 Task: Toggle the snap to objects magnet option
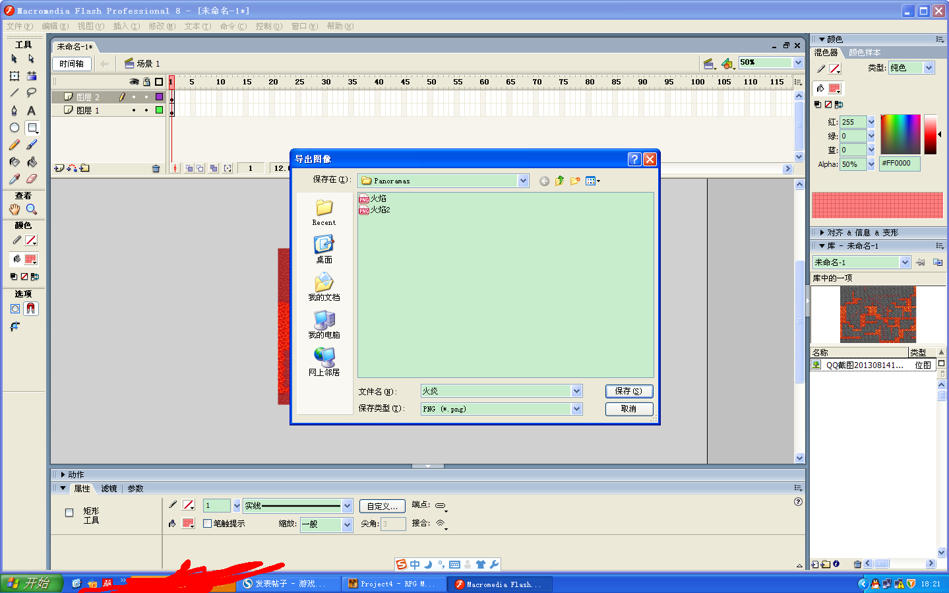pos(31,309)
